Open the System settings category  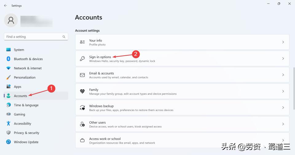19,50
